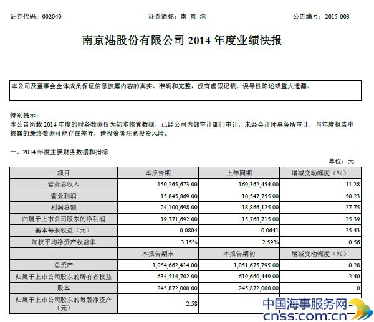This screenshot has width=374, height=322.
Task: Select value 0.0804
Action: (189, 231)
